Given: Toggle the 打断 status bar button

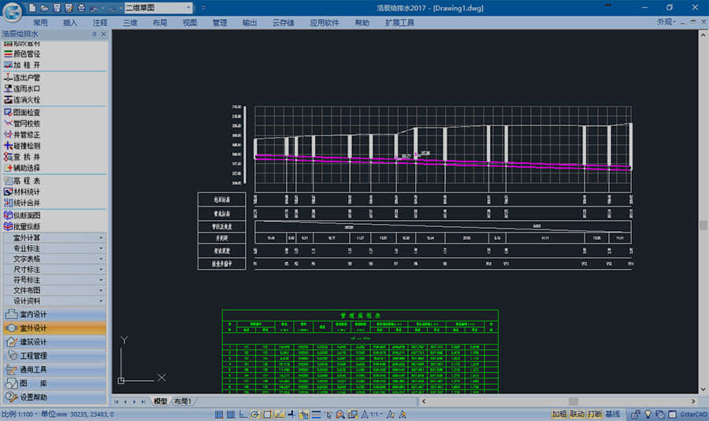Looking at the screenshot, I should pyautogui.click(x=595, y=414).
